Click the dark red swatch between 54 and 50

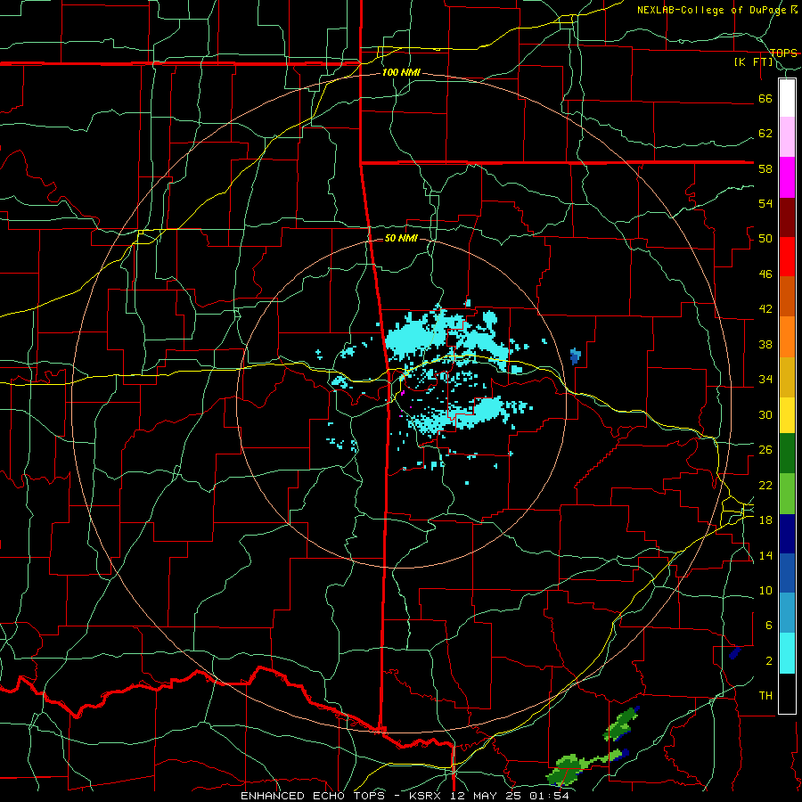click(x=787, y=217)
